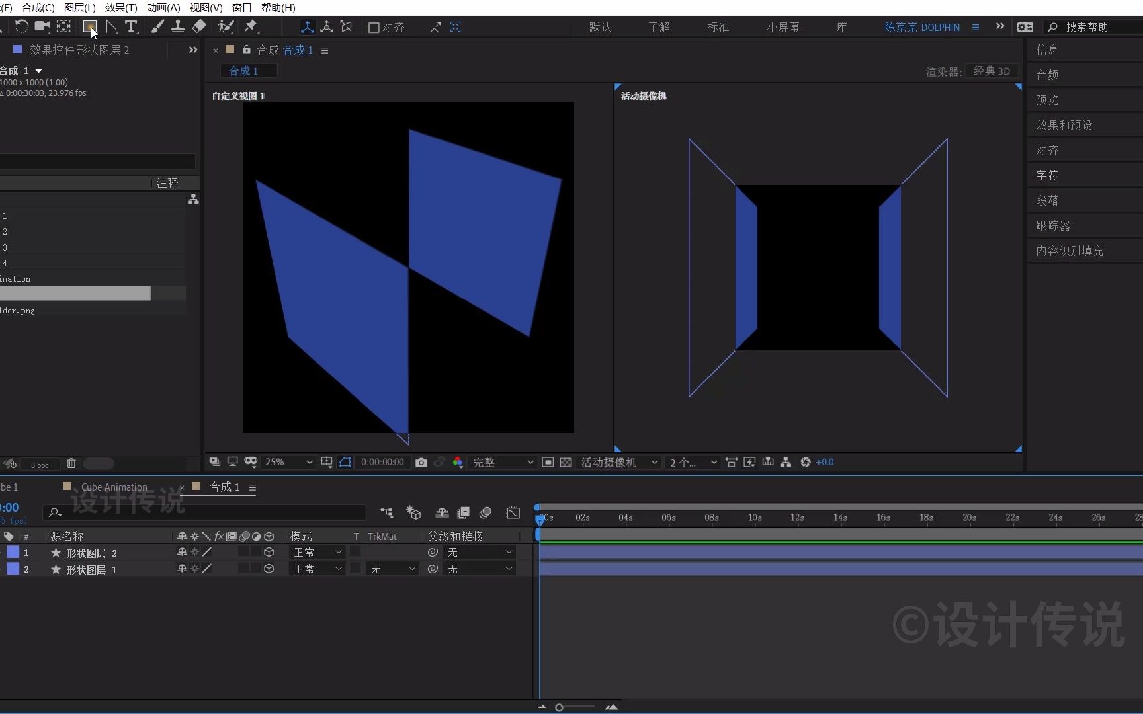Viewport: 1143px width, 714px height.
Task: Toggle the snapping 对齐 checkbox
Action: [374, 27]
